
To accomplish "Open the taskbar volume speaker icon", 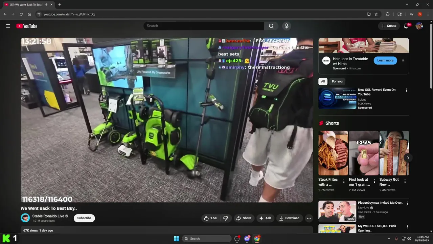I will 409,239.
